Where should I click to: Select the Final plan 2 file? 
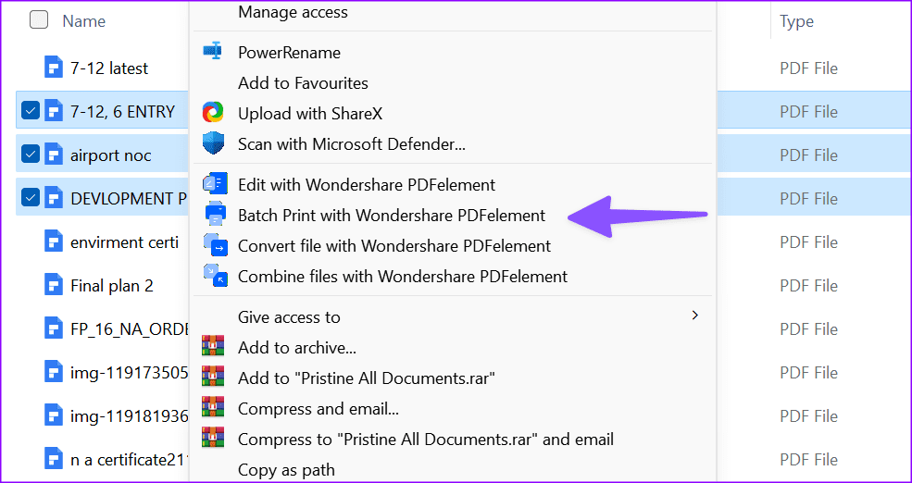(x=111, y=286)
